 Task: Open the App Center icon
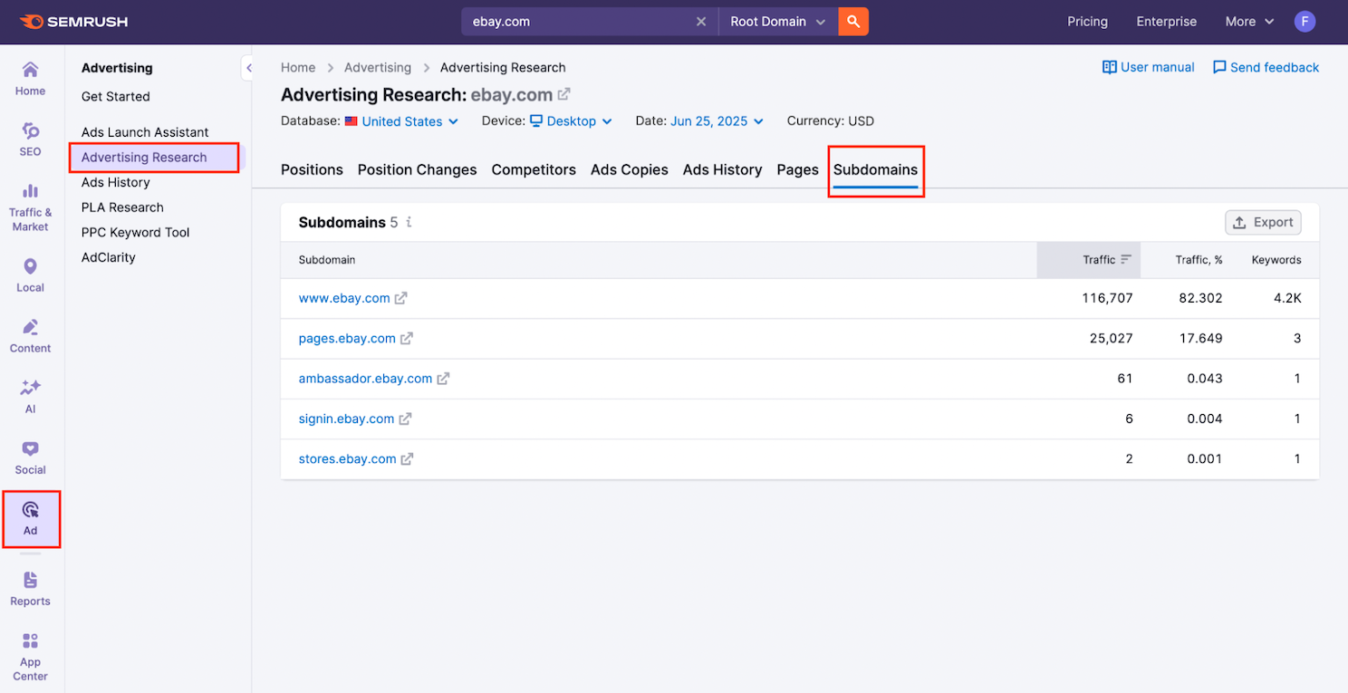coord(30,656)
